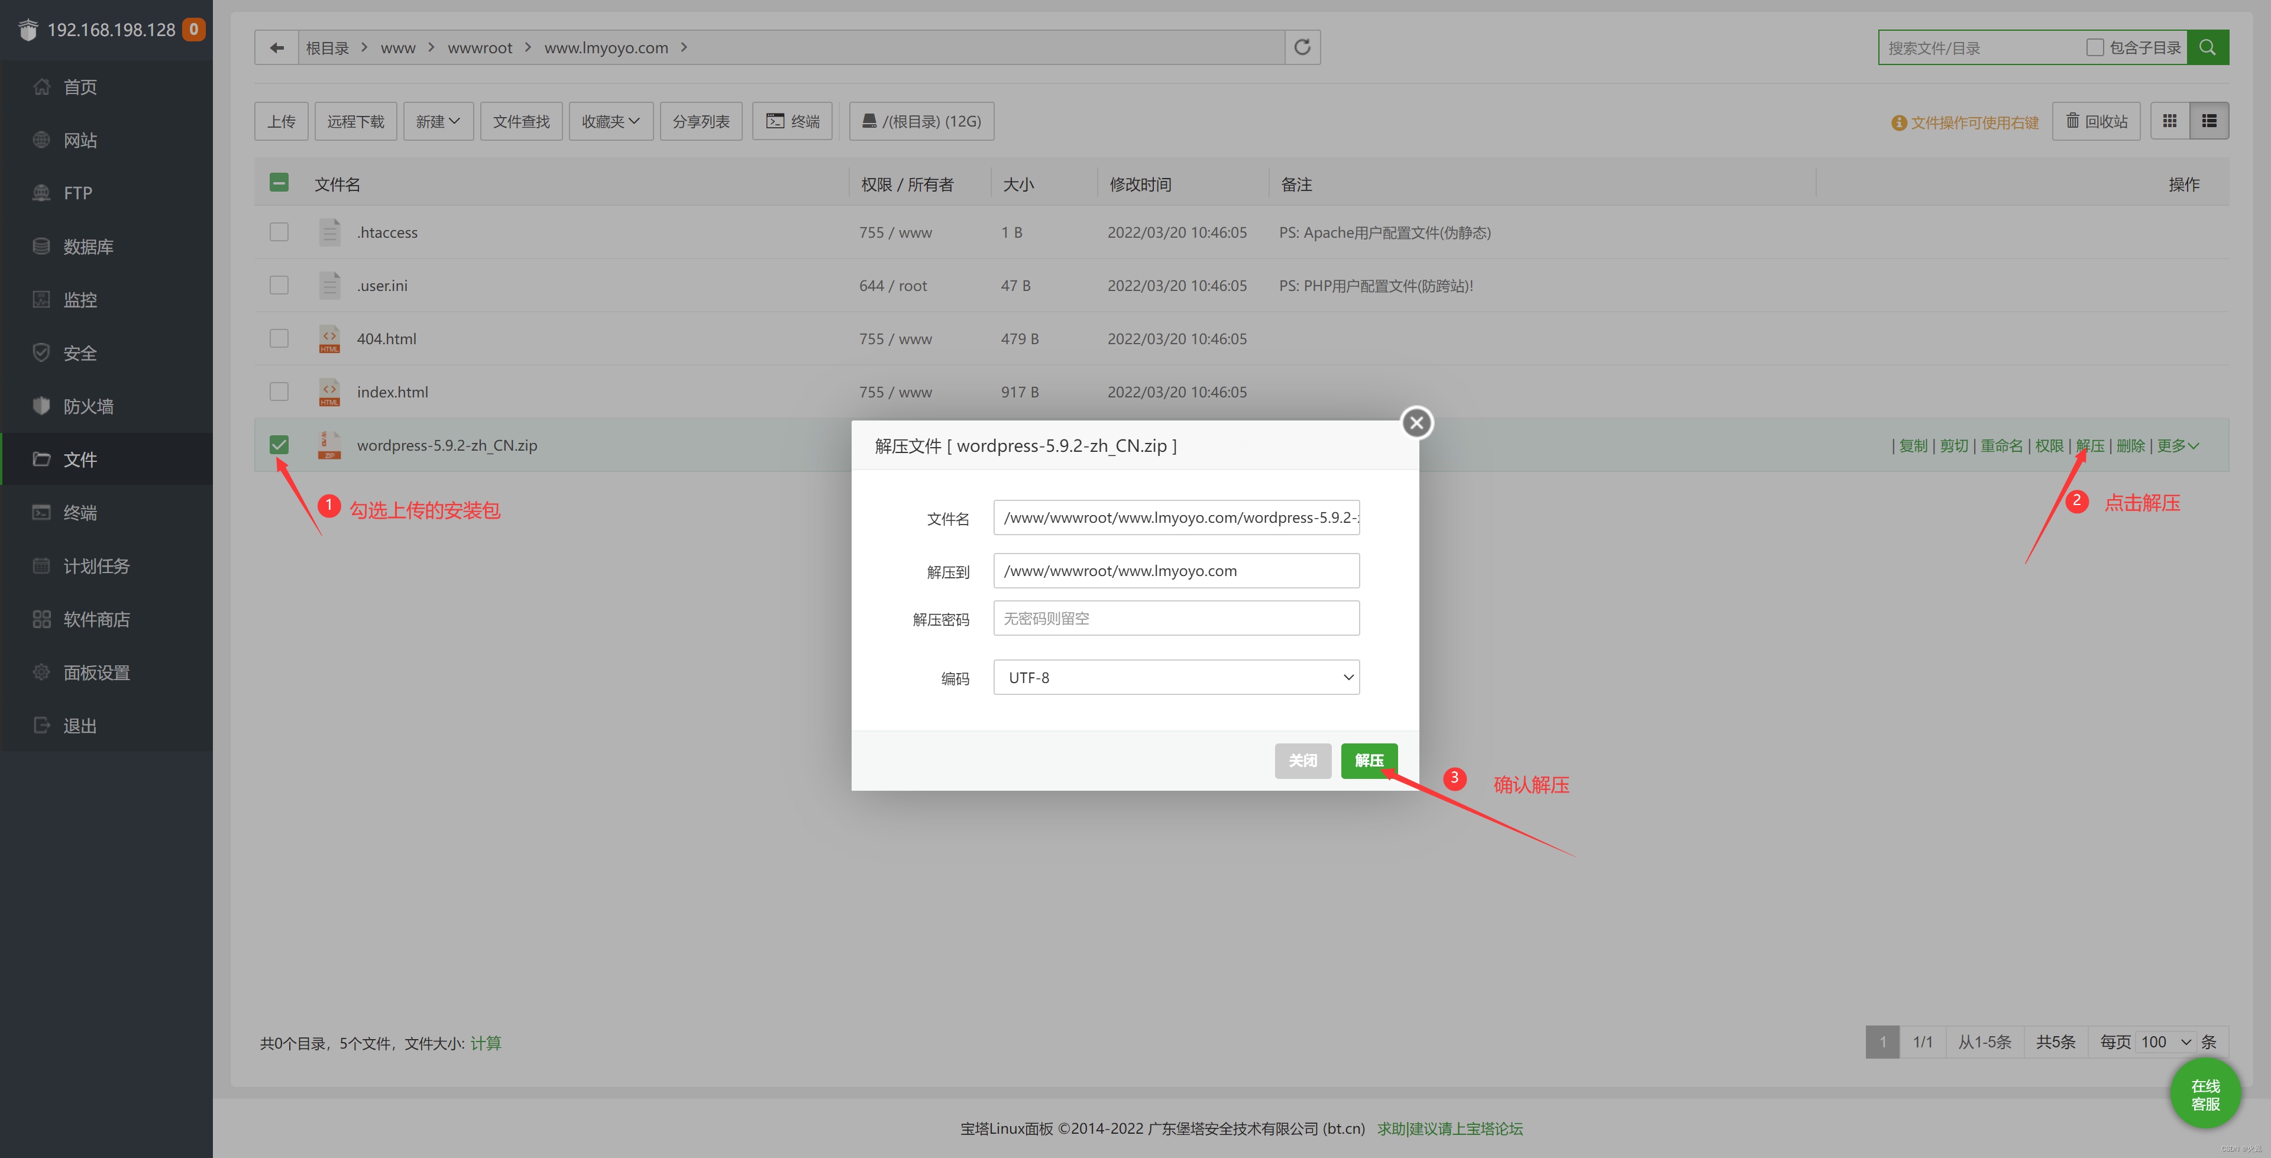
Task: Click the 搜索文件/目录 search field
Action: [x=1979, y=48]
